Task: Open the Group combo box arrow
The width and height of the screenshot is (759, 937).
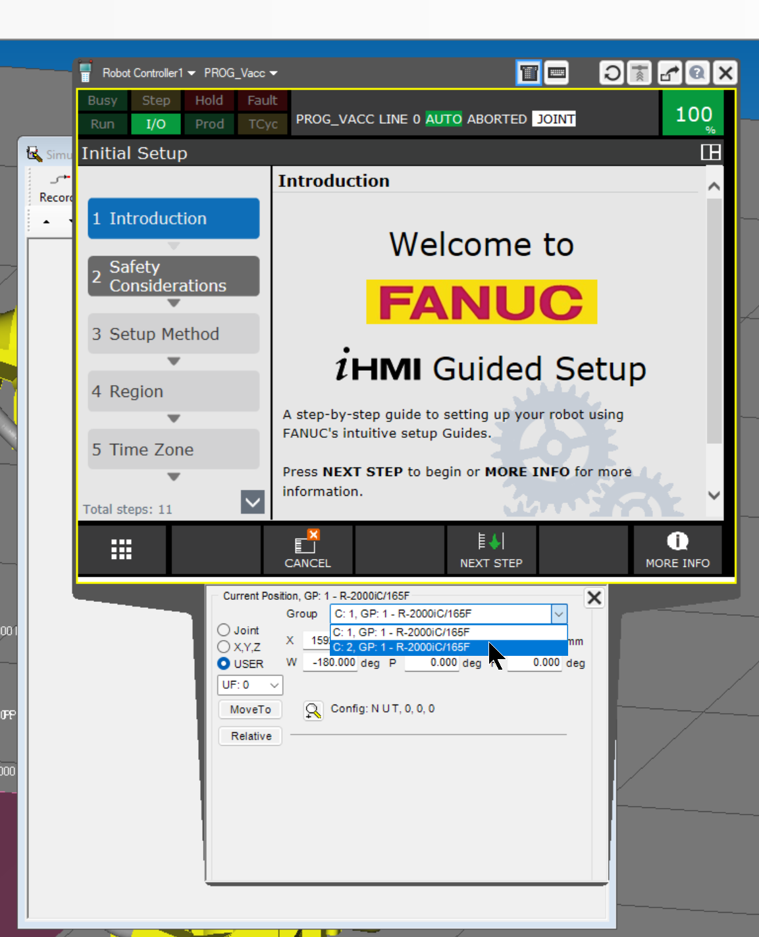Action: [x=559, y=614]
